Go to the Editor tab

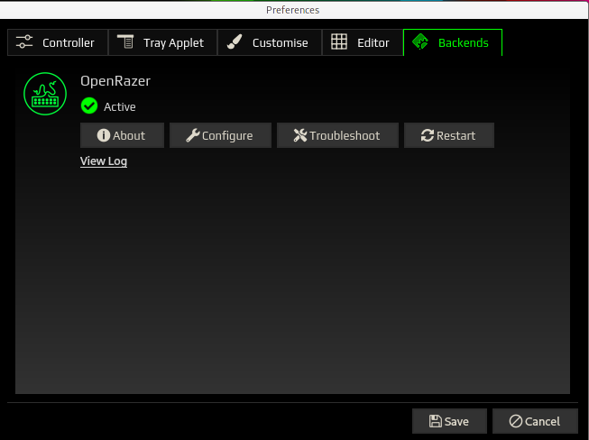tap(362, 42)
